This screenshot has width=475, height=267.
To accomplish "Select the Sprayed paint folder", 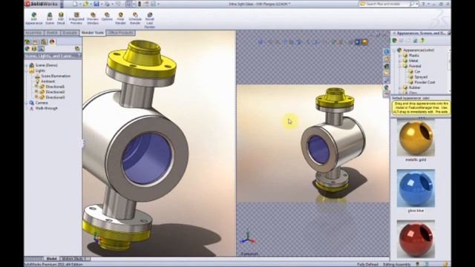I will tap(421, 77).
